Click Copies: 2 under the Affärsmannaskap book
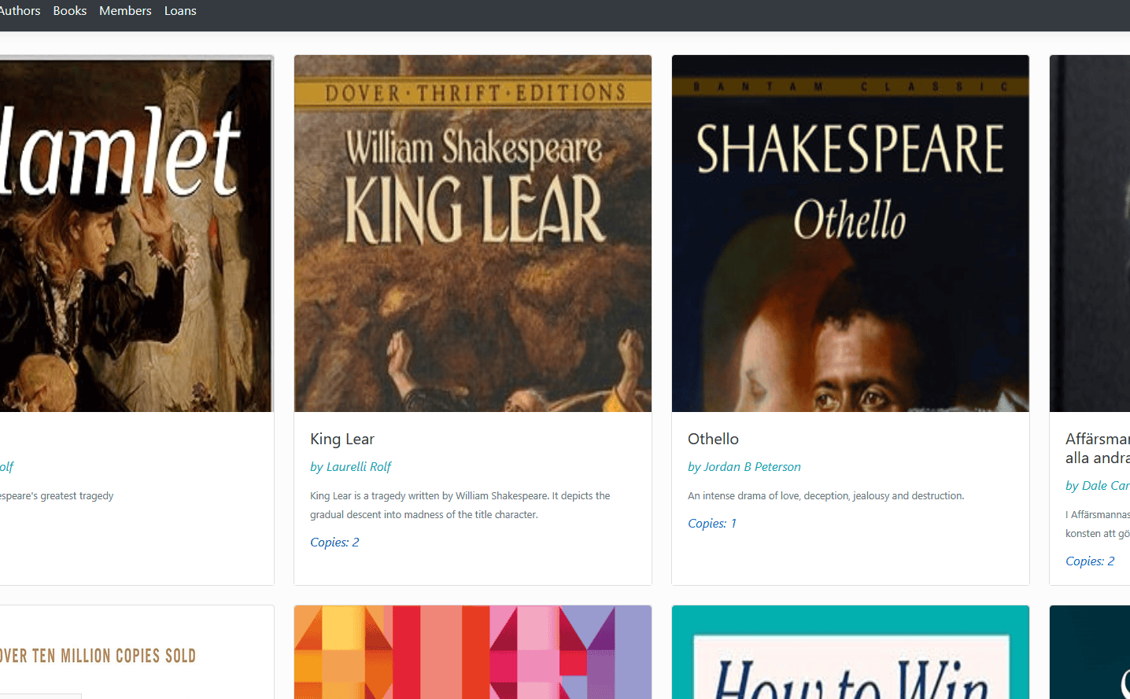Viewport: 1130px width, 699px height. 1090,561
